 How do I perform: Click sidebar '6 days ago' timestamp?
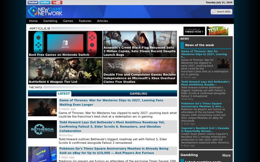click(188, 146)
